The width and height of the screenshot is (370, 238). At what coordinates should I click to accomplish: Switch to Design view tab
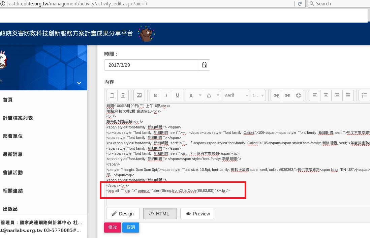pos(123,213)
